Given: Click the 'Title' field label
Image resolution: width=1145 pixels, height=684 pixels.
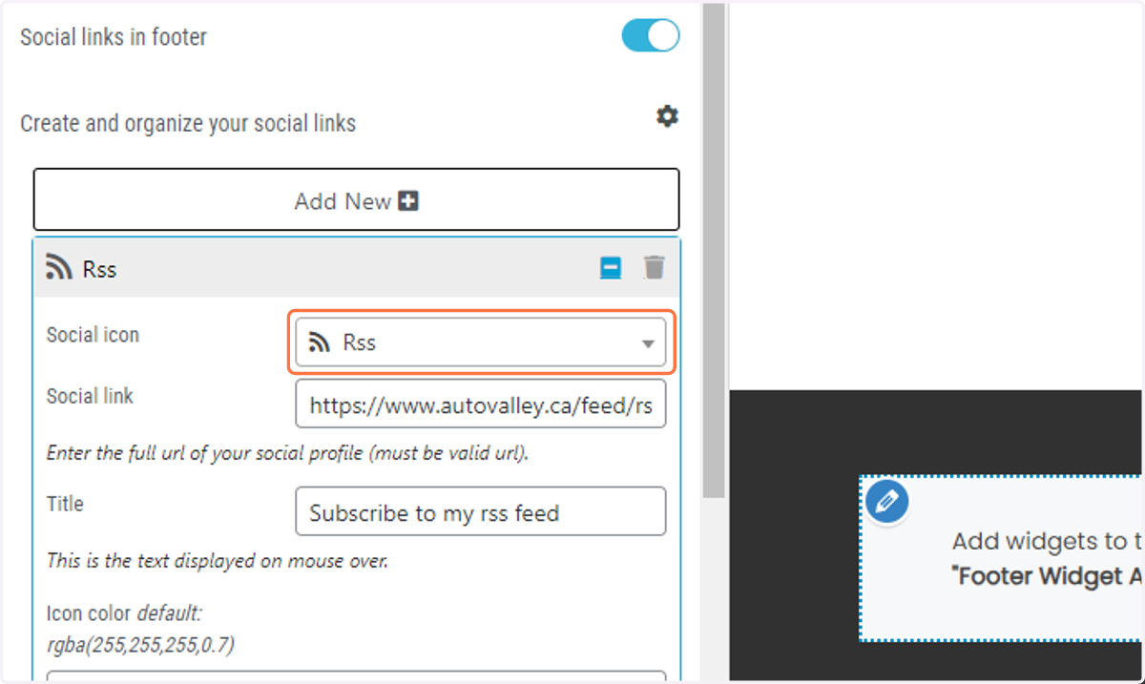Looking at the screenshot, I should [x=65, y=504].
